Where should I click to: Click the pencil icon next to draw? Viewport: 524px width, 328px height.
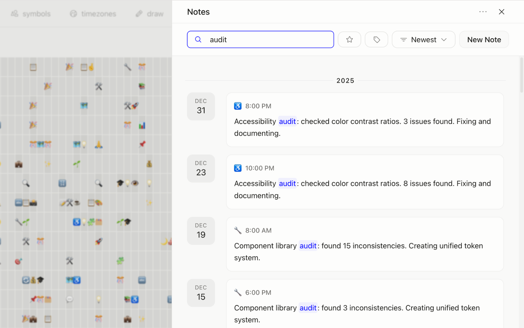[x=139, y=13]
